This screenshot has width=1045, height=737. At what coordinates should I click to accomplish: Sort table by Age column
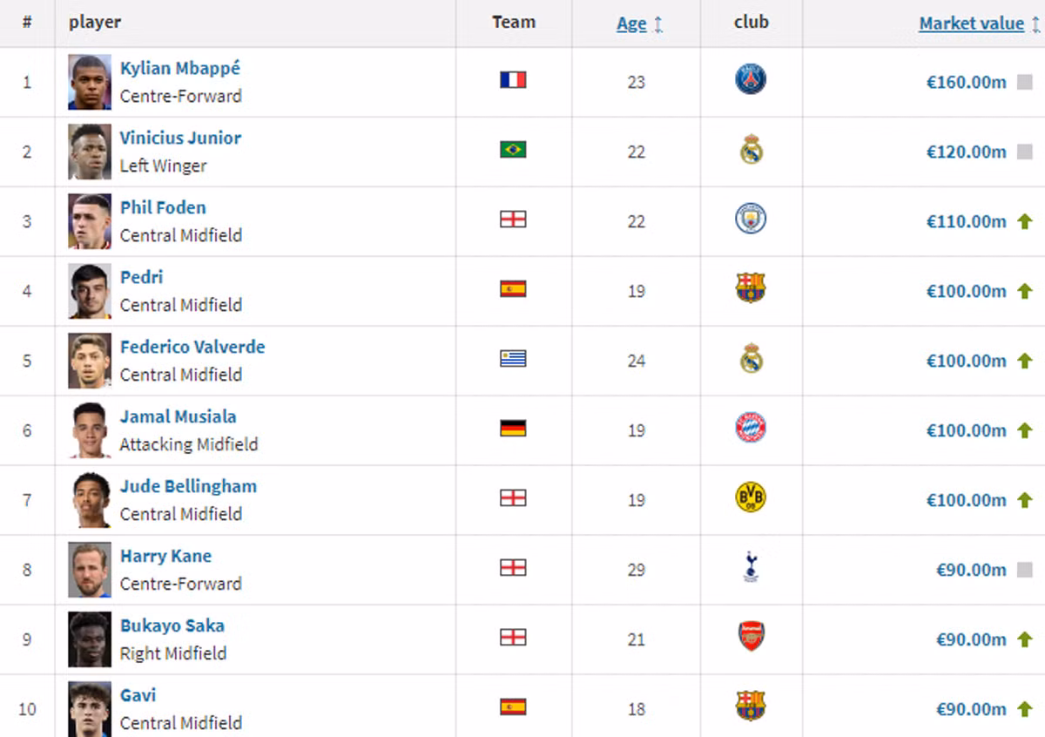[x=631, y=24]
